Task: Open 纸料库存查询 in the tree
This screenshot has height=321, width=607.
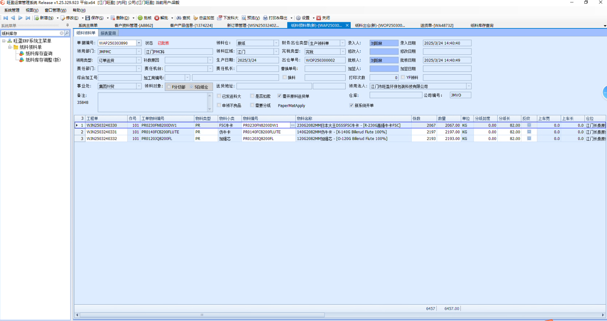Action: [x=39, y=54]
